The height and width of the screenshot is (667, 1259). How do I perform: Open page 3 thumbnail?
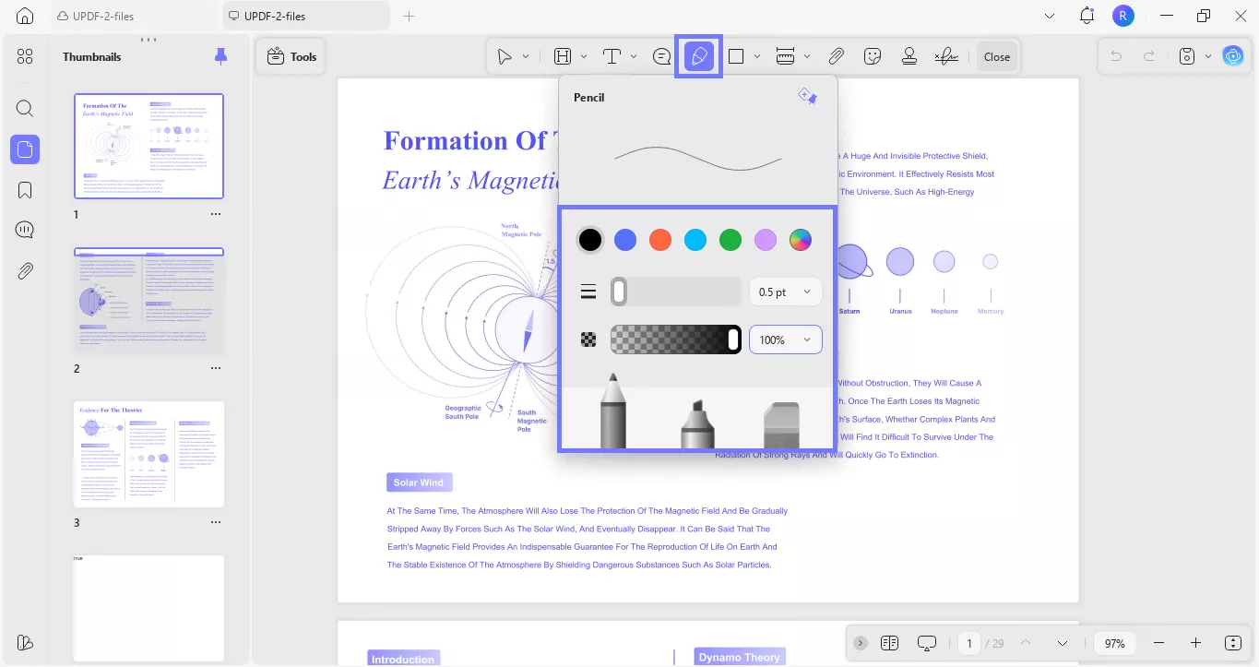(x=148, y=454)
